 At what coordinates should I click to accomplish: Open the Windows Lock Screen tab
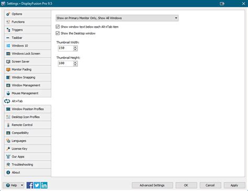(x=28, y=54)
